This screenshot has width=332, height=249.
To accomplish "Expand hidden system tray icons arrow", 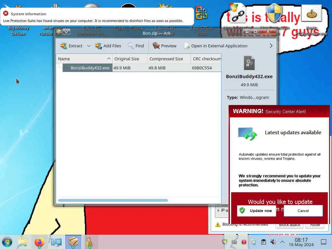I will [282, 242].
